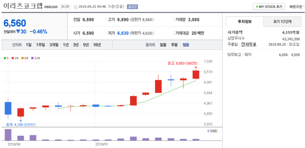Click the 2019/01 axis label
This screenshot has height=148, width=305.
[102, 144]
